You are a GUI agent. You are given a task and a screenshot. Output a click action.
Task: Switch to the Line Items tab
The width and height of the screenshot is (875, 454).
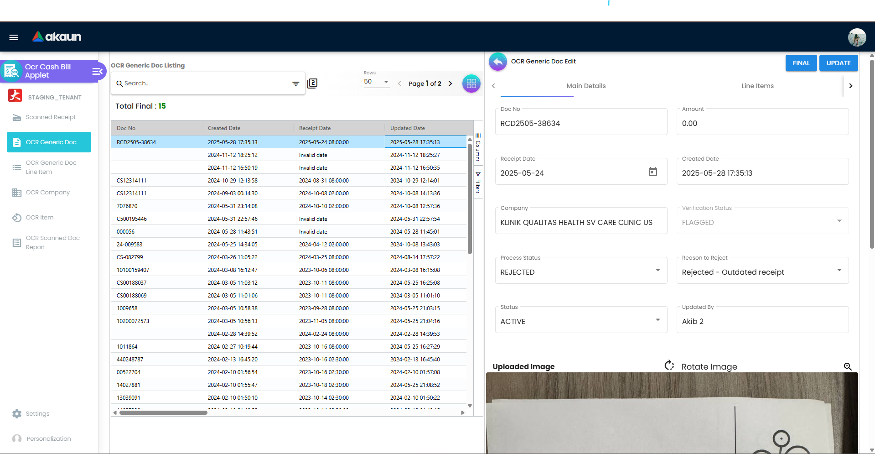757,86
